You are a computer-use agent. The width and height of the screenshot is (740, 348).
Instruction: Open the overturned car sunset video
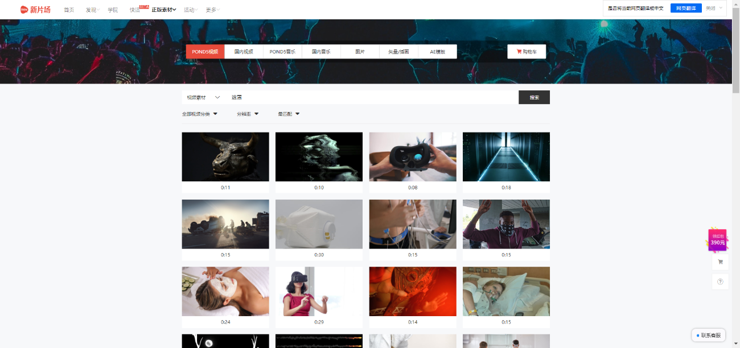[225, 224]
